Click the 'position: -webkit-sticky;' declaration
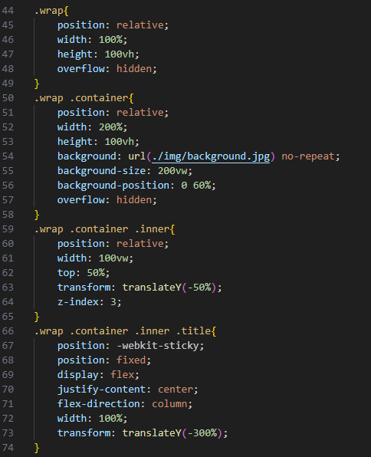The height and width of the screenshot is (457, 371). tap(130, 346)
